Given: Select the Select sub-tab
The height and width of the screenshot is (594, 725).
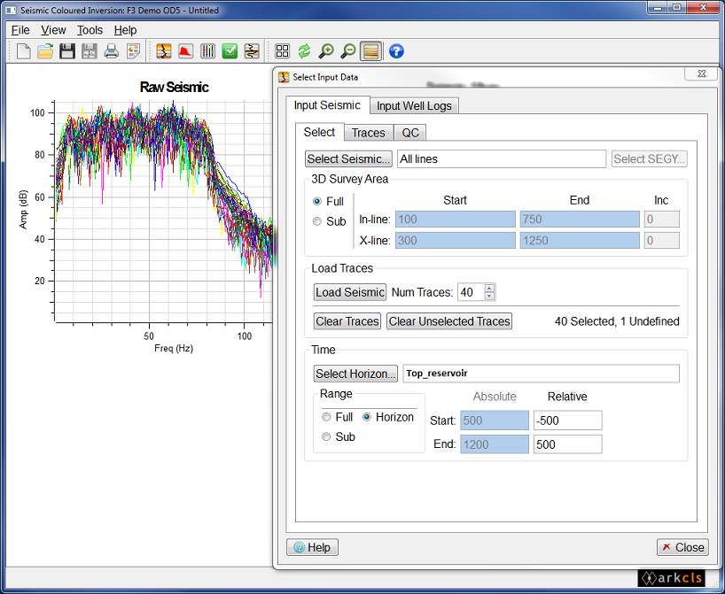Looking at the screenshot, I should click(x=319, y=132).
